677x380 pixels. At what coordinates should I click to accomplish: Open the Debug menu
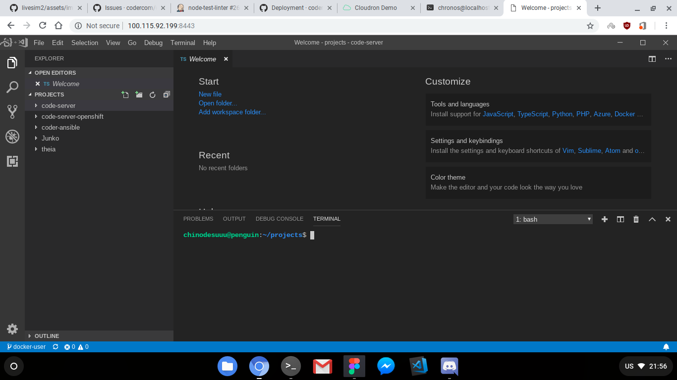pos(153,43)
